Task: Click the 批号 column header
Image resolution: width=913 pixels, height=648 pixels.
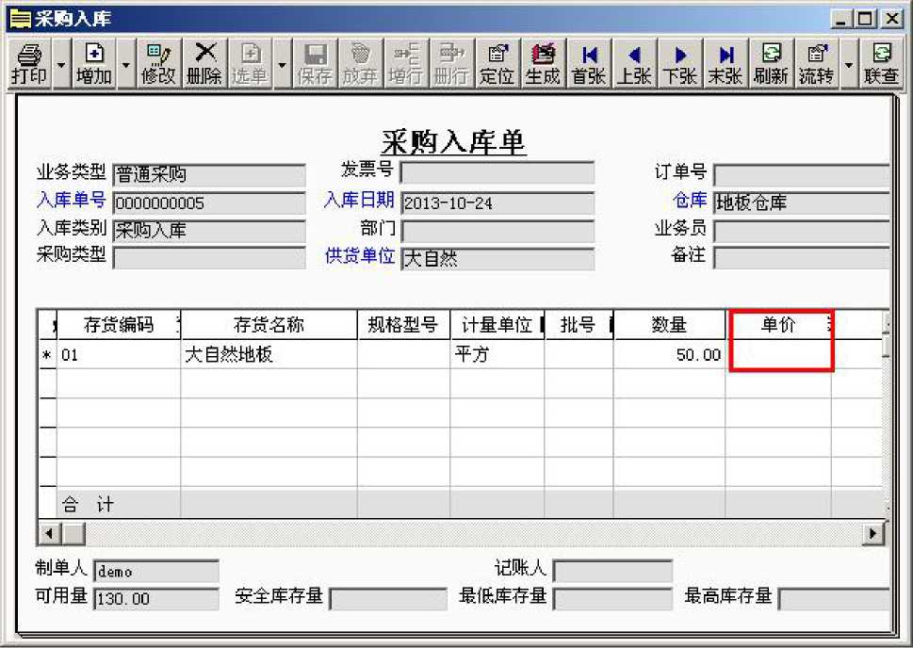Action: pyautogui.click(x=579, y=325)
